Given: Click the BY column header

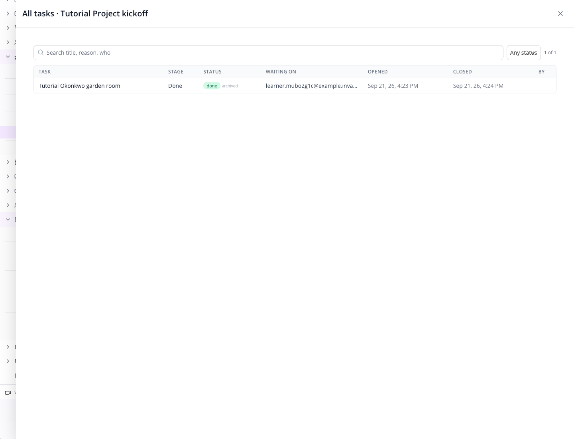Looking at the screenshot, I should (541, 72).
